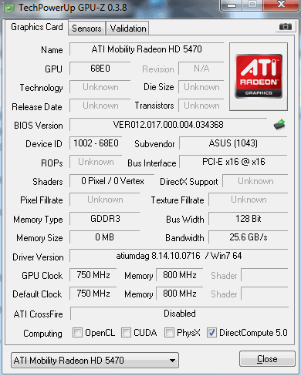Select the Graphics Card tab
Viewport: 301px width, 376px height.
[x=37, y=27]
